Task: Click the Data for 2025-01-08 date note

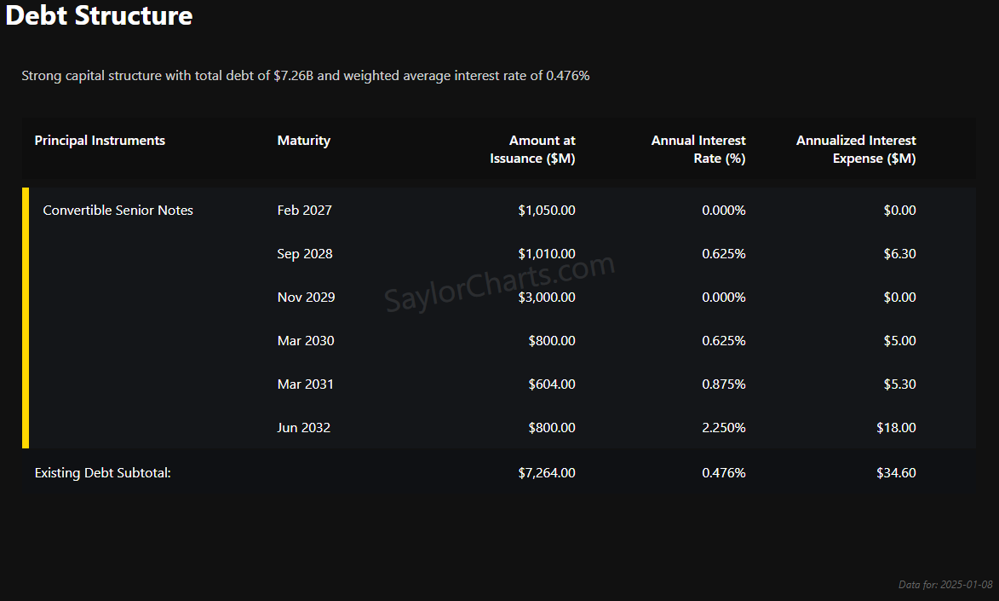Action: pos(945,585)
